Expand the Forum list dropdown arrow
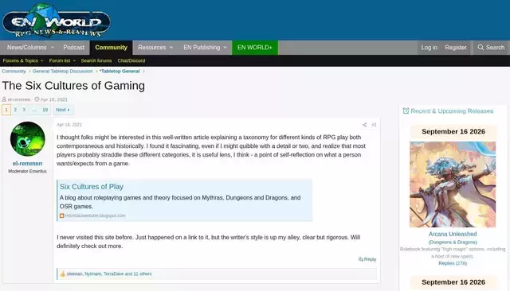Screen dimensions: 510x291 74,60
